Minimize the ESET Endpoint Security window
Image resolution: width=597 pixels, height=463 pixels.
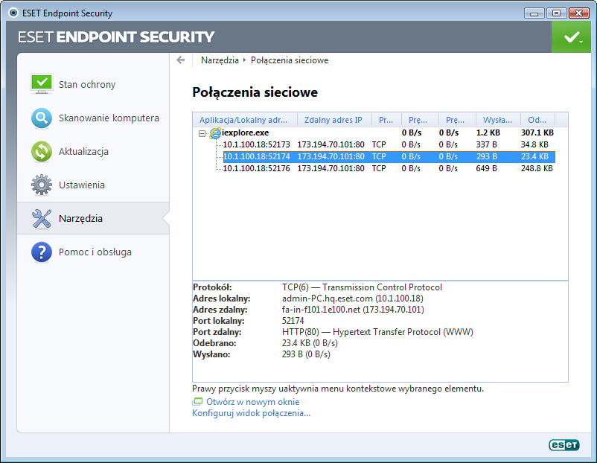pos(534,13)
